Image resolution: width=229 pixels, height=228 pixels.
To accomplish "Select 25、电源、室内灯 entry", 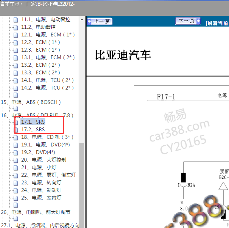I will click(x=41, y=198).
